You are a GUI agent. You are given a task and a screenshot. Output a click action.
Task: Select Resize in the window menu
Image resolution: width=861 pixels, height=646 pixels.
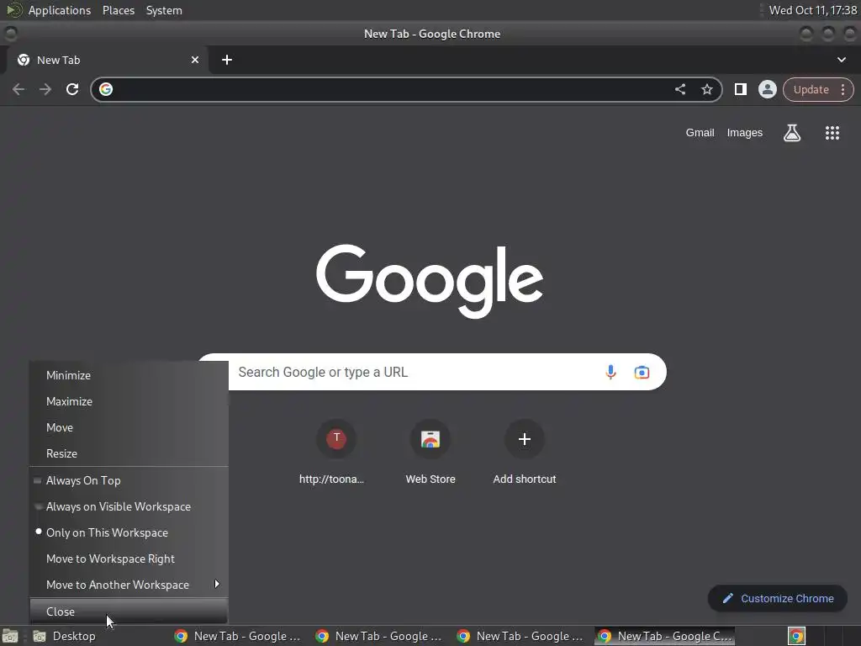[129, 453]
